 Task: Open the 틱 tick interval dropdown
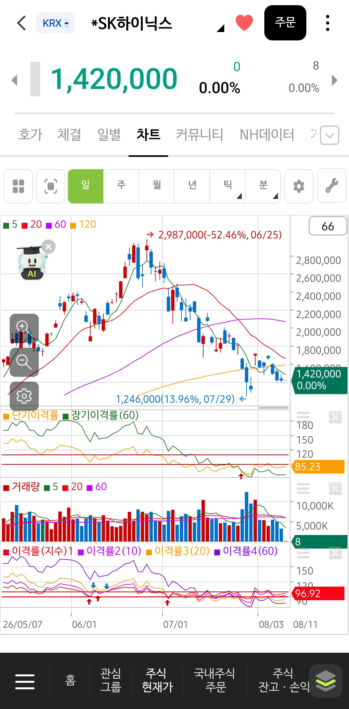click(x=228, y=186)
